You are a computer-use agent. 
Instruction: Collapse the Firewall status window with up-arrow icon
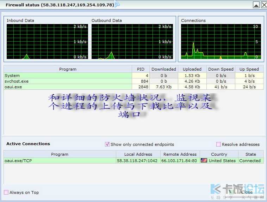(256, 5)
